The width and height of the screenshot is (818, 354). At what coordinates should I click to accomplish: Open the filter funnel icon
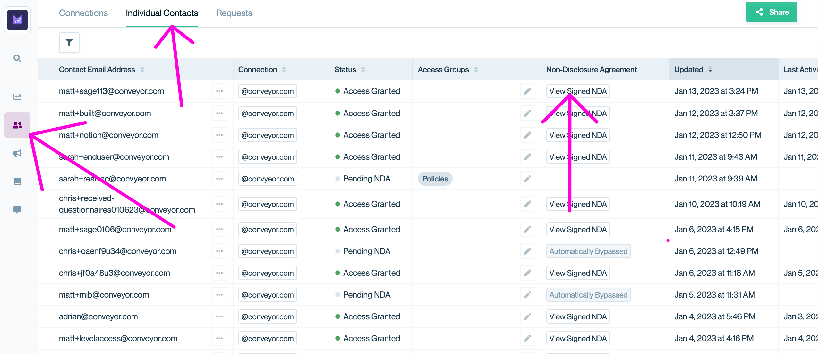[69, 43]
